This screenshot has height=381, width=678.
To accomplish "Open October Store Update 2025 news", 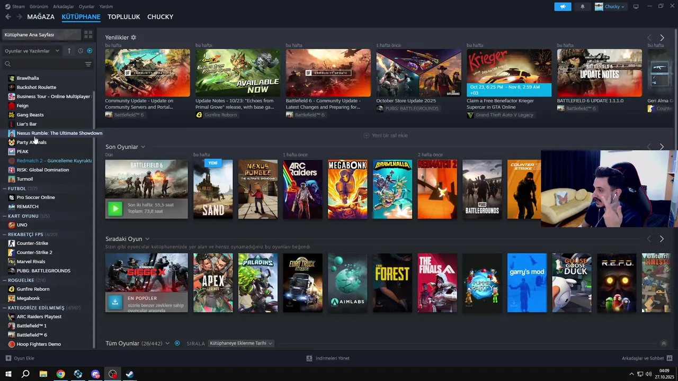I will click(x=418, y=73).
